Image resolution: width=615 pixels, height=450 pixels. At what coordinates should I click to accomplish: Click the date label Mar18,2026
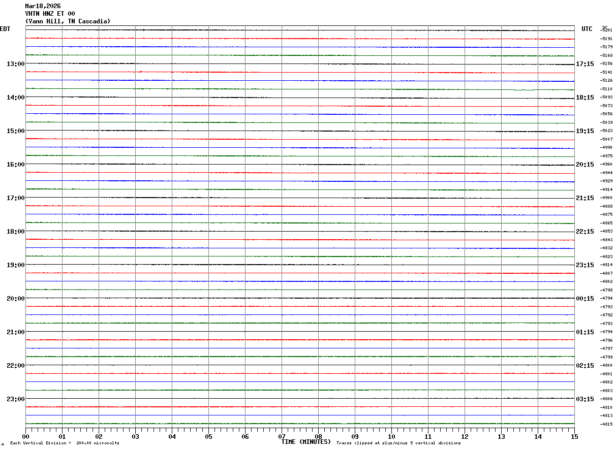43,6
